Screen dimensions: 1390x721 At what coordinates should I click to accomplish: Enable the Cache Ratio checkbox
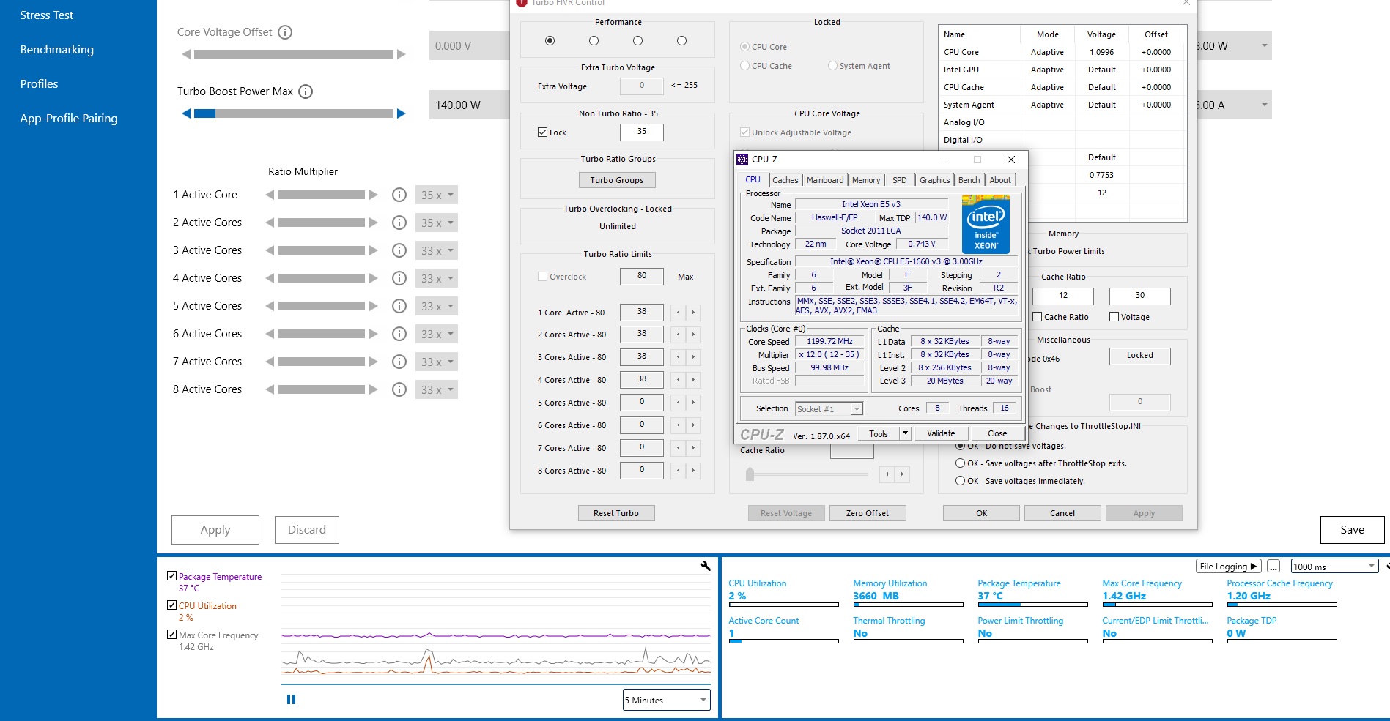[1038, 317]
